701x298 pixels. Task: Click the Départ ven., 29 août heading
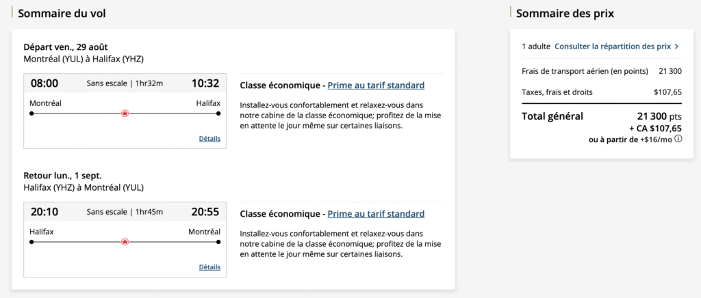click(x=65, y=46)
